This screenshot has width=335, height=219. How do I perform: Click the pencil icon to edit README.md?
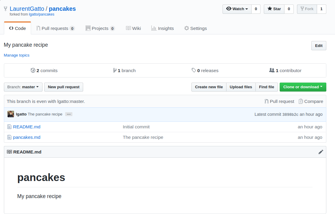(x=321, y=152)
